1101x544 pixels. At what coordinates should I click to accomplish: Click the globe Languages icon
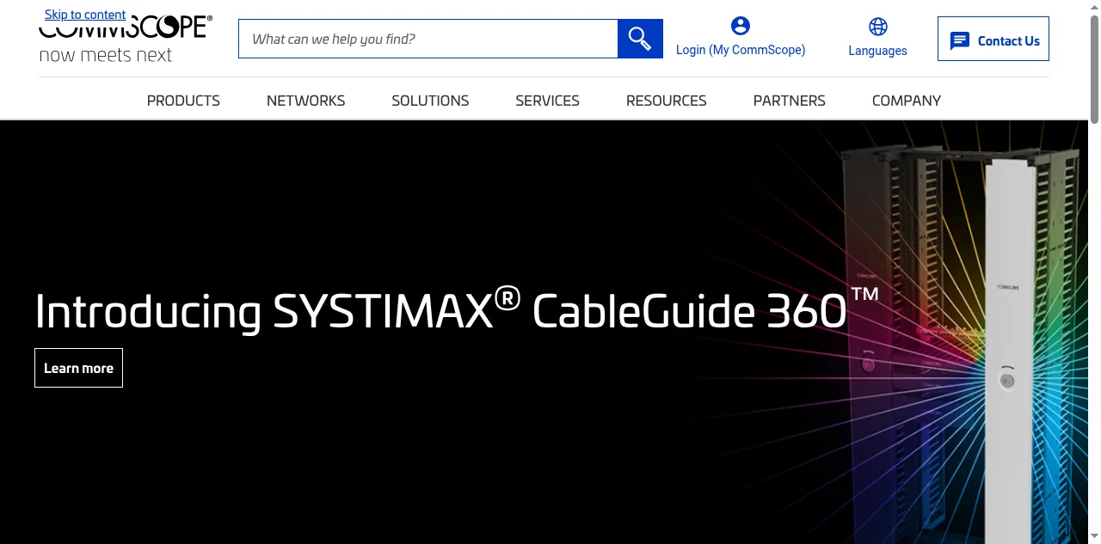[877, 27]
